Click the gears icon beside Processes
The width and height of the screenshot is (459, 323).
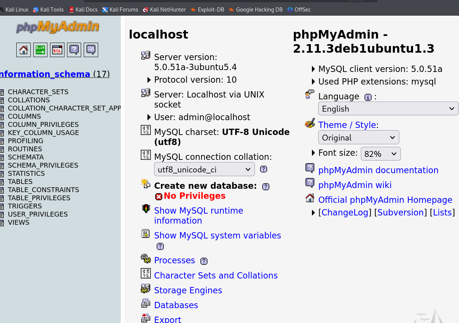coord(146,258)
